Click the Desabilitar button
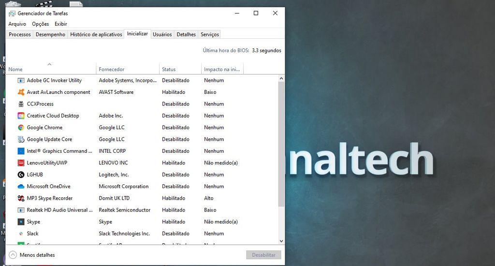Viewport: 495px width, 266px height. 263,255
